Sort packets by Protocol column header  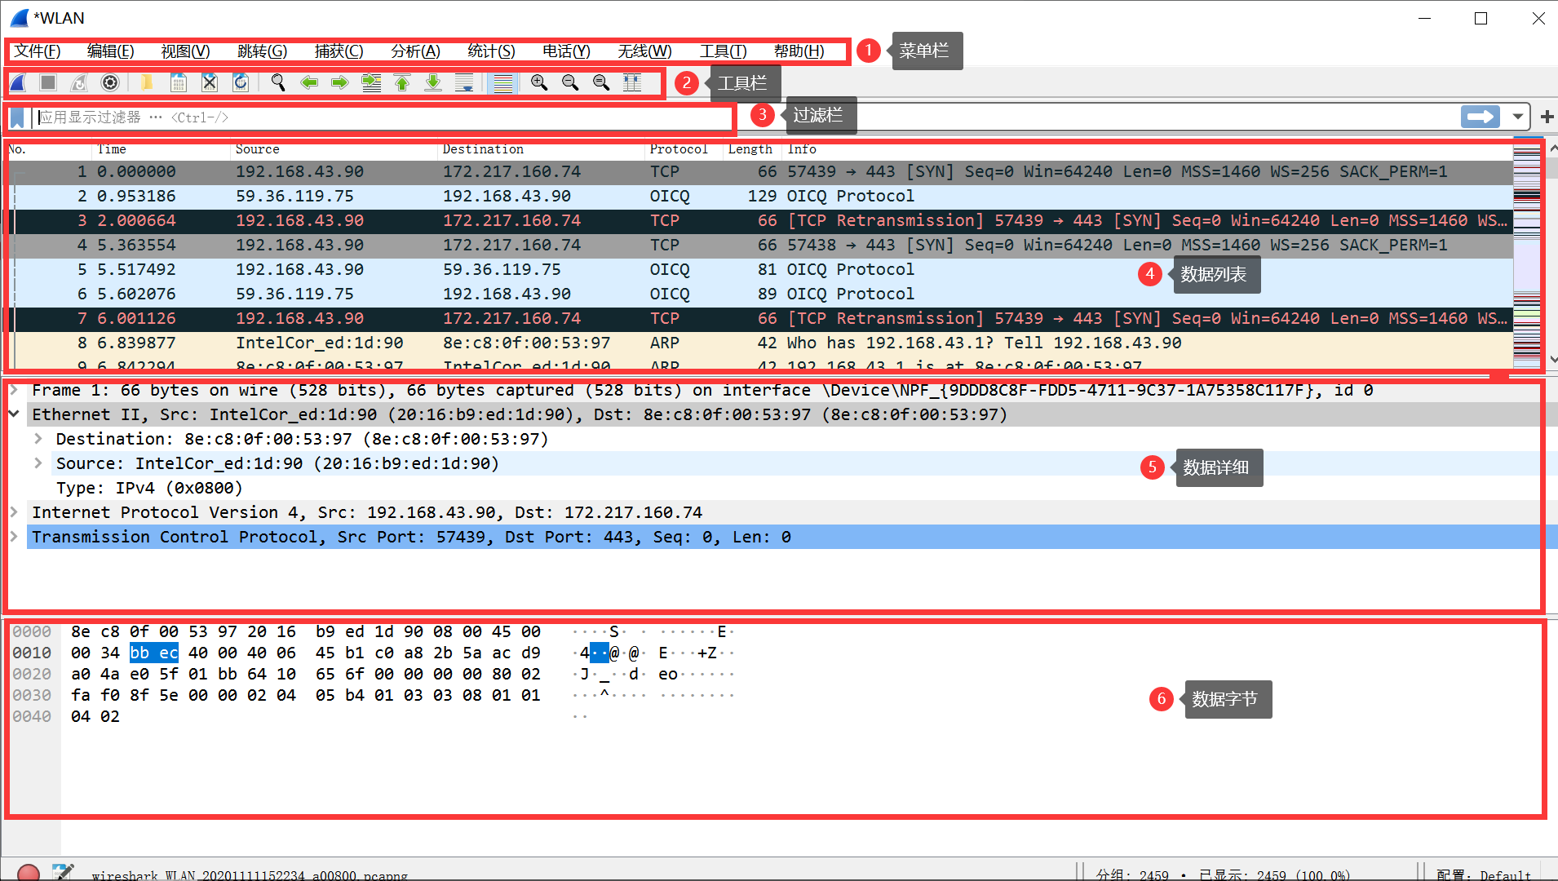[684, 149]
